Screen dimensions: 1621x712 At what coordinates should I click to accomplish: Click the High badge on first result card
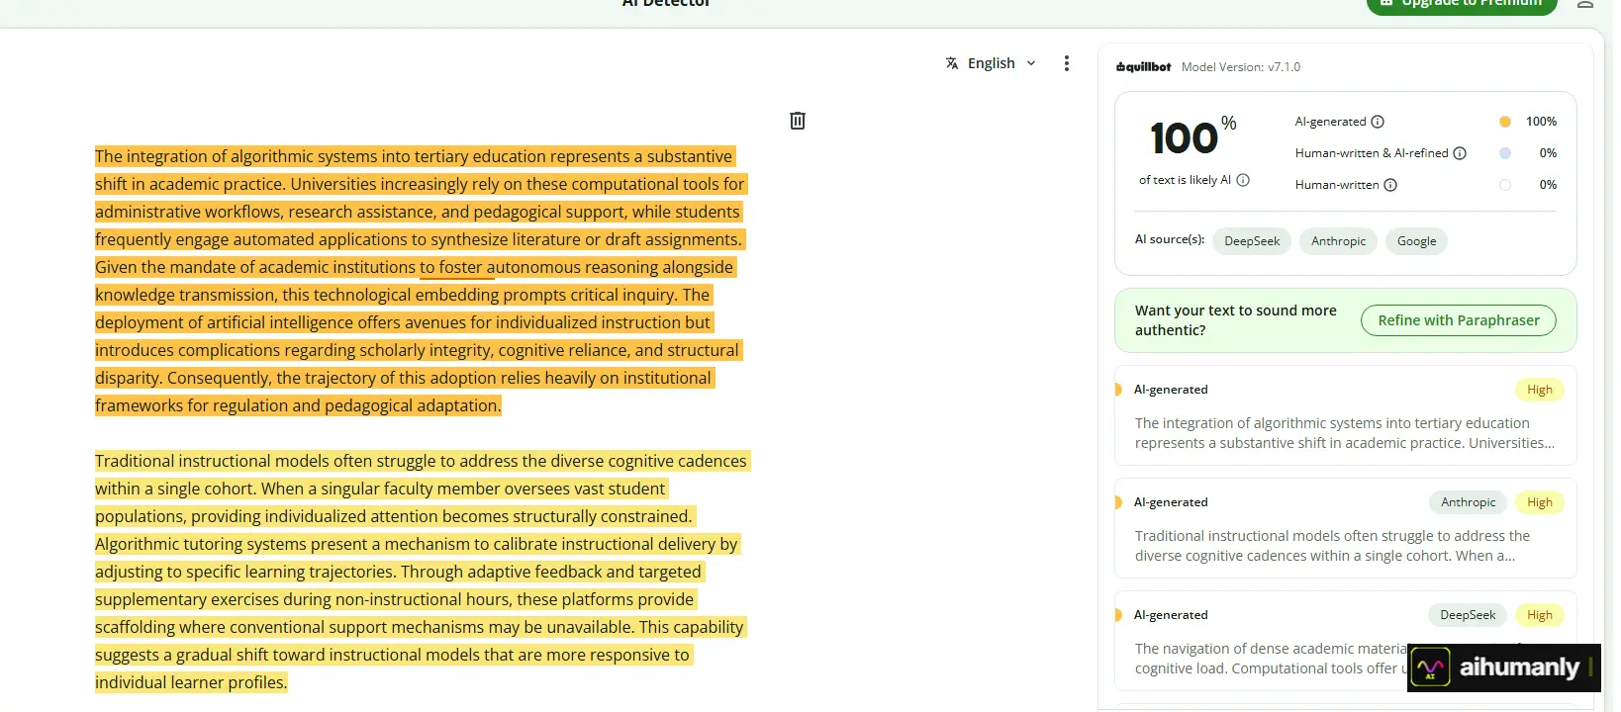tap(1540, 390)
